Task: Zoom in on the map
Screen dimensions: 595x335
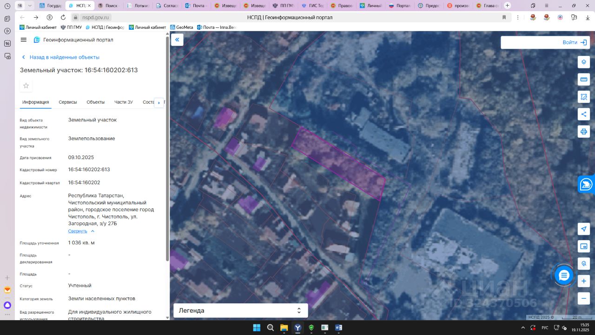Action: [x=584, y=281]
